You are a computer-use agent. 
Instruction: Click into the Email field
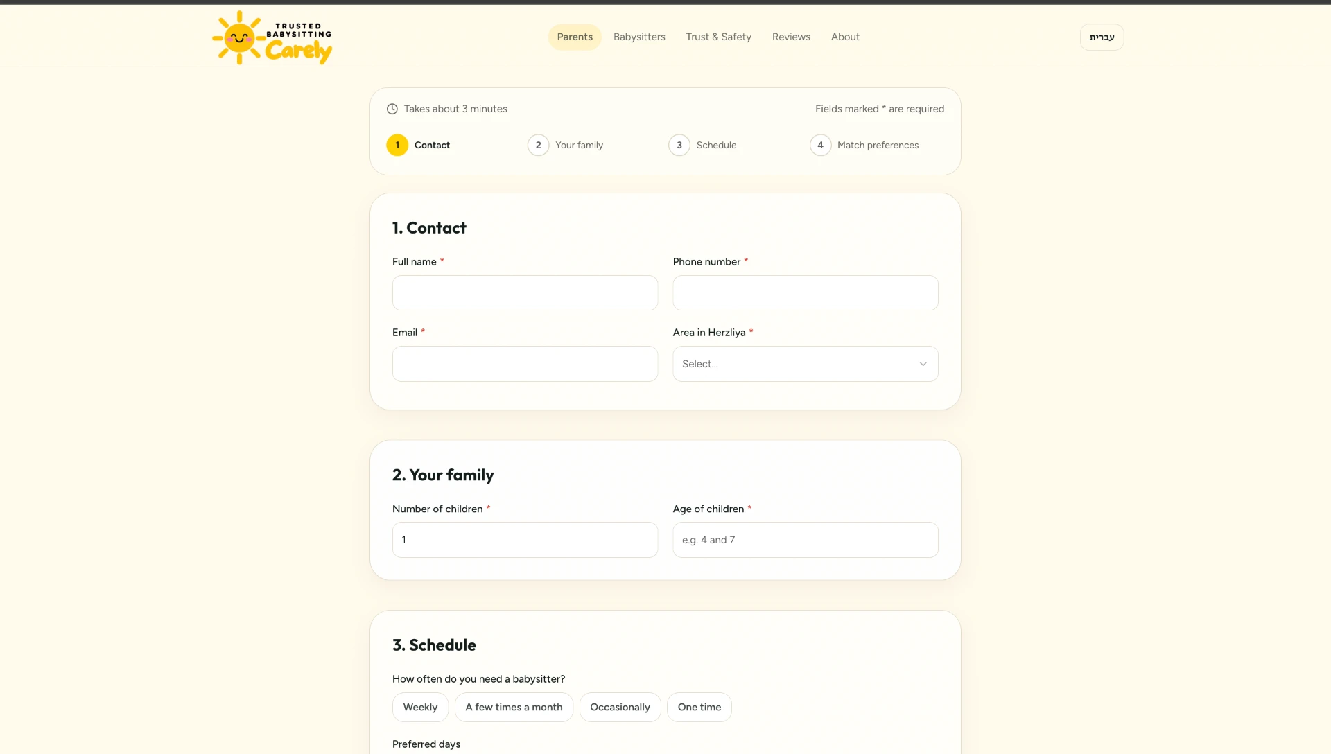(x=525, y=364)
